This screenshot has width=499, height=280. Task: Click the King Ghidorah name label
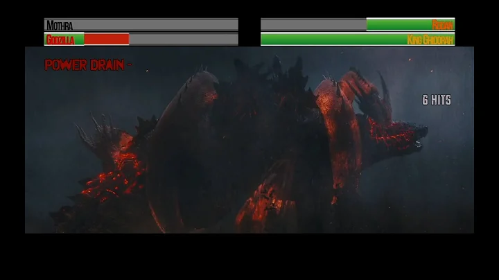[x=430, y=40]
